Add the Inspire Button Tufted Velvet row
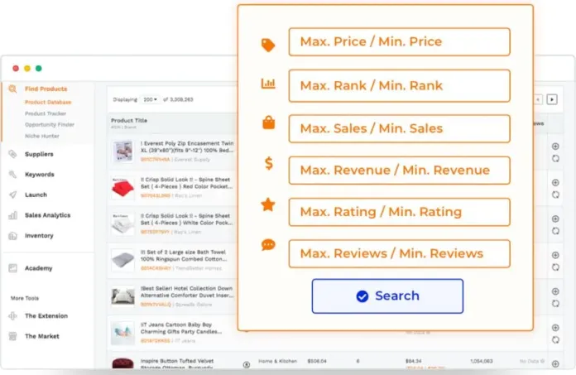The width and height of the screenshot is (576, 375). pyautogui.click(x=555, y=363)
